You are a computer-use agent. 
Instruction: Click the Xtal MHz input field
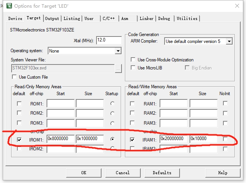click(109, 40)
